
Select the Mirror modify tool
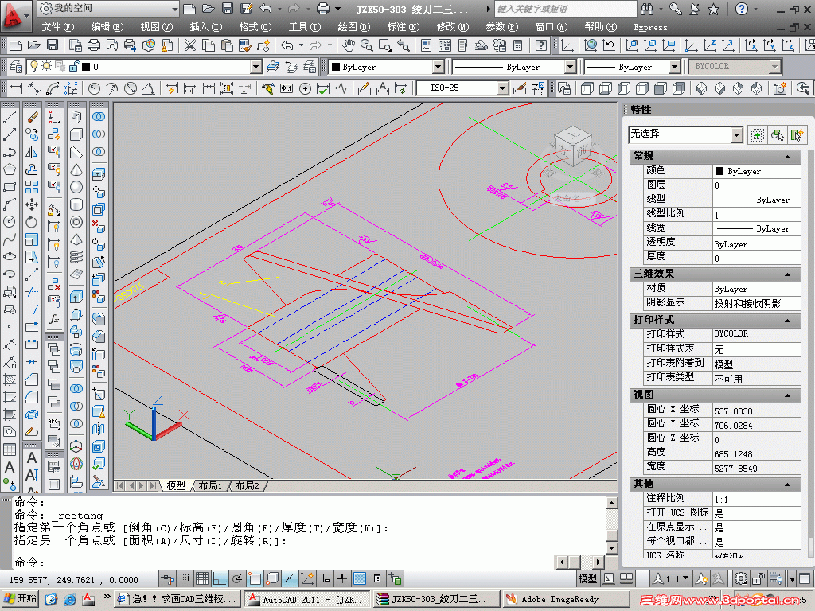32,152
